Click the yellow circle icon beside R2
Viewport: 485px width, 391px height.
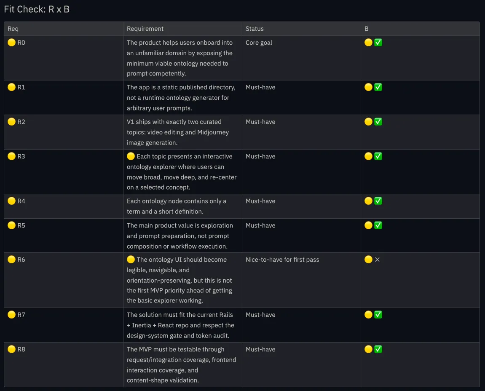pyautogui.click(x=12, y=122)
